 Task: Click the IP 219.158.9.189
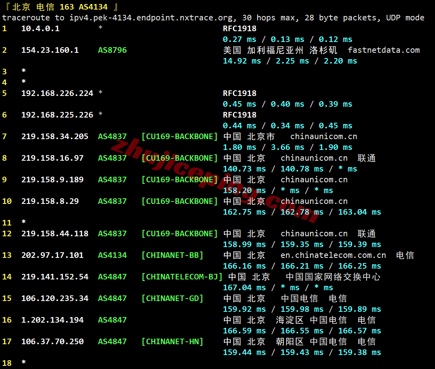(52, 180)
